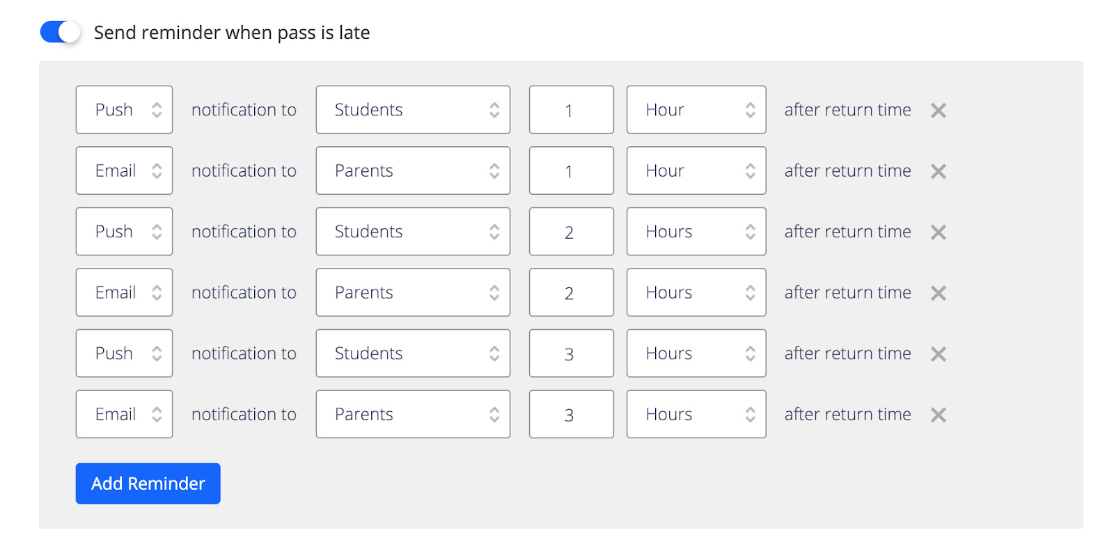1114x542 pixels.
Task: Delete the Email reminder at 2 Hours
Action: click(x=938, y=292)
